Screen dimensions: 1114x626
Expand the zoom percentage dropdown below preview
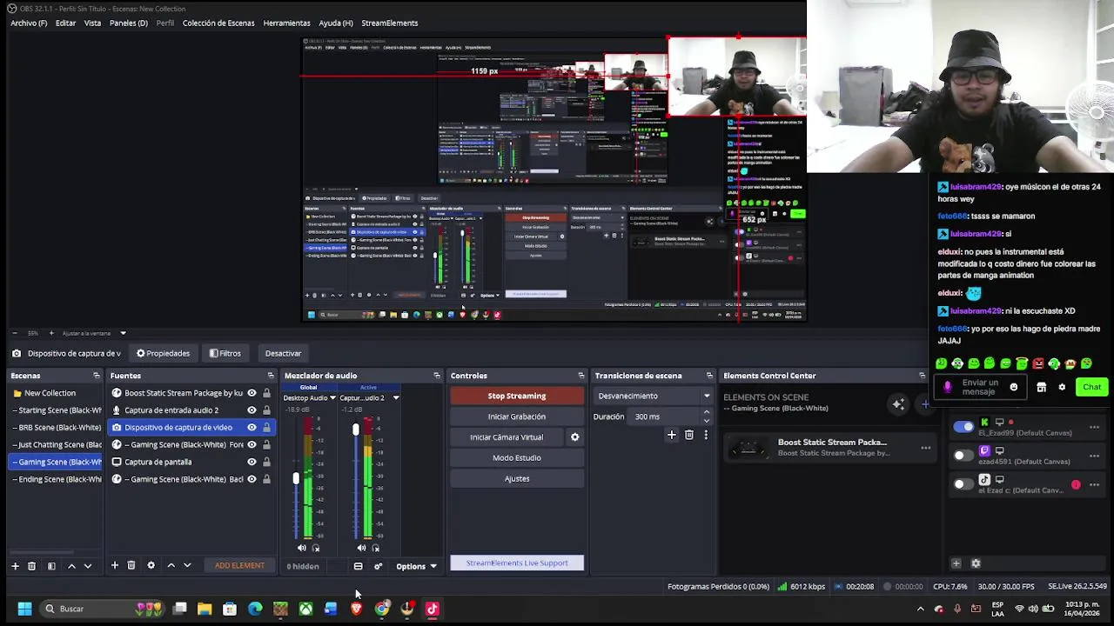pyautogui.click(x=123, y=333)
